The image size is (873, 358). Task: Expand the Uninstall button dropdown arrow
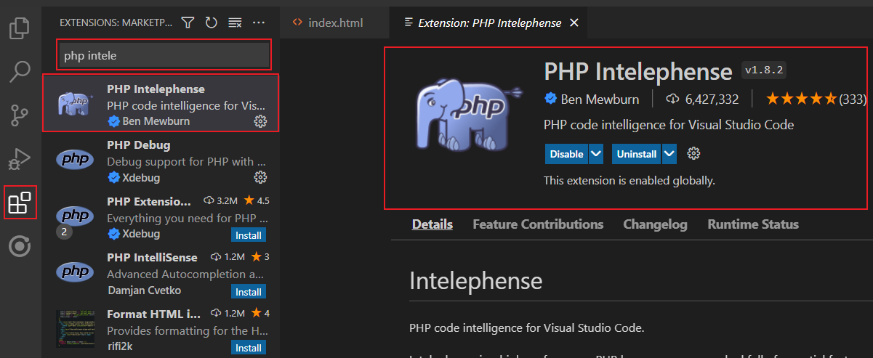pyautogui.click(x=670, y=153)
